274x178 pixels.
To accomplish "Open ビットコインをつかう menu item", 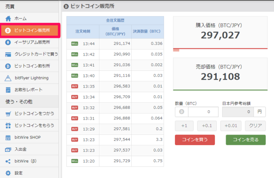I will pyautogui.click(x=29, y=114).
